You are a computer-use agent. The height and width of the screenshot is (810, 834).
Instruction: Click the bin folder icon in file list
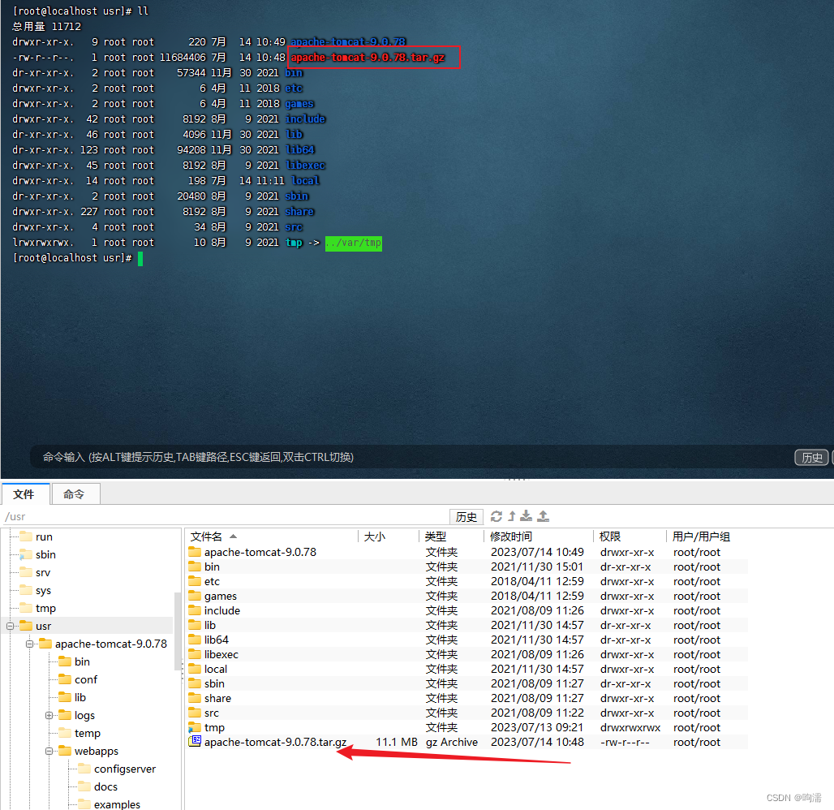point(195,567)
